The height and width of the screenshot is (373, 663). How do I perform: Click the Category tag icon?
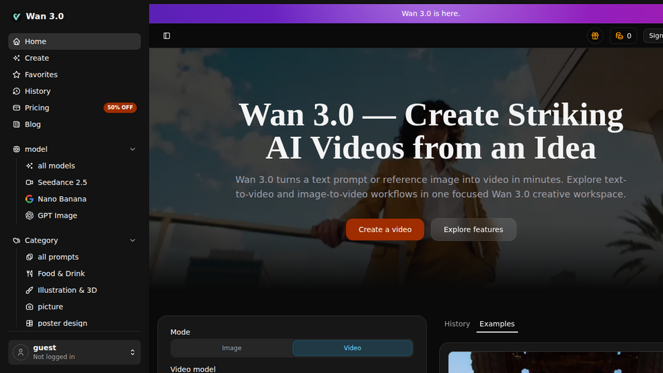point(17,240)
